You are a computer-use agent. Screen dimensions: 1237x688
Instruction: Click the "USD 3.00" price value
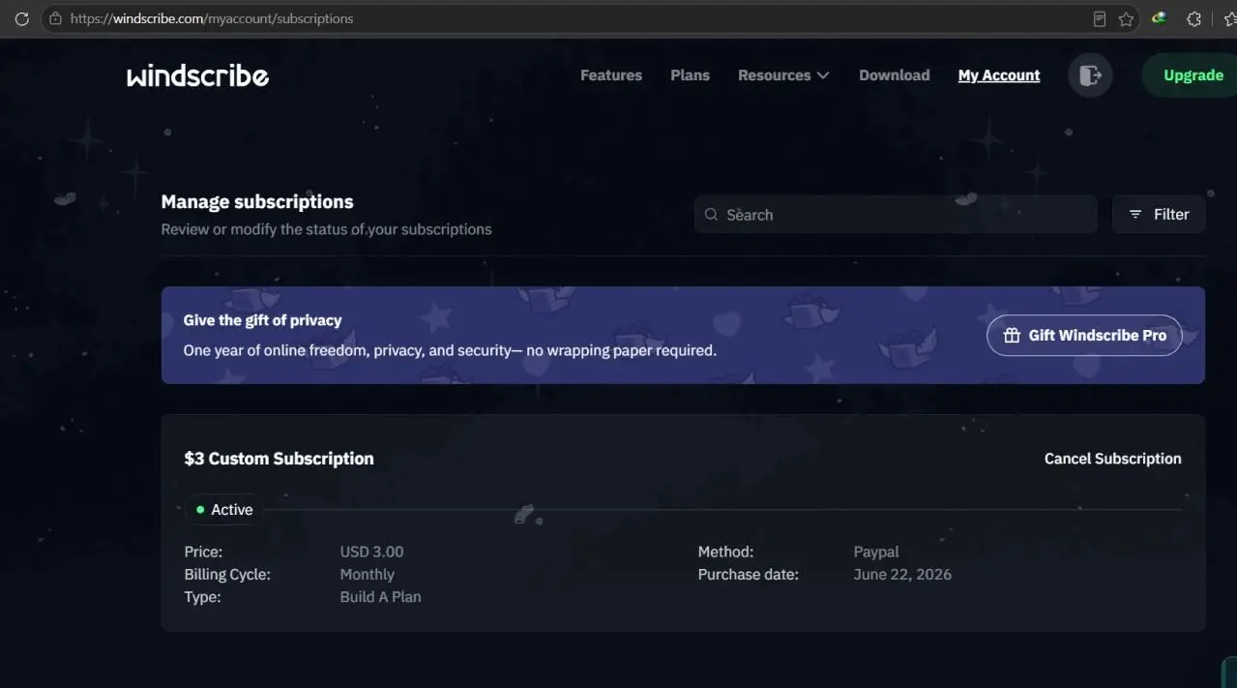tap(371, 552)
